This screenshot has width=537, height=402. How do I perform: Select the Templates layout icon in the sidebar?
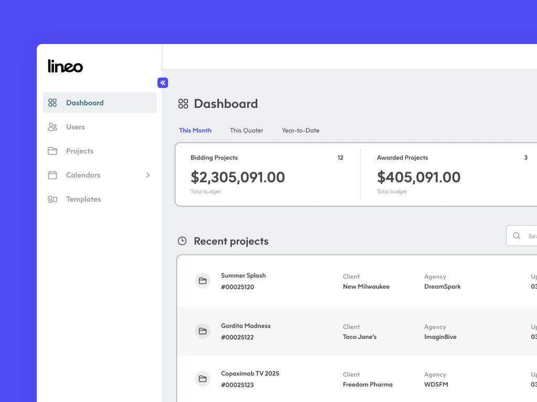point(52,199)
